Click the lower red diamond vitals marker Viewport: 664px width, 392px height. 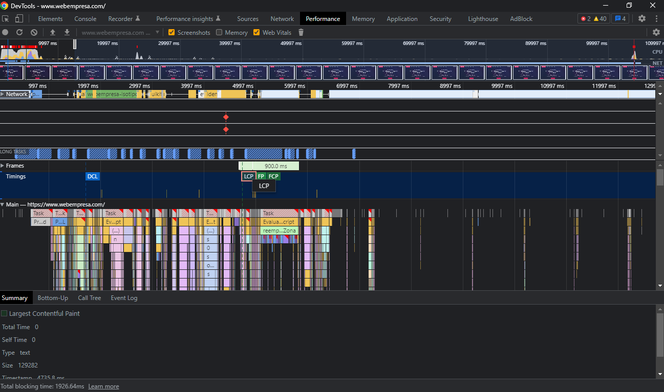[x=226, y=129]
